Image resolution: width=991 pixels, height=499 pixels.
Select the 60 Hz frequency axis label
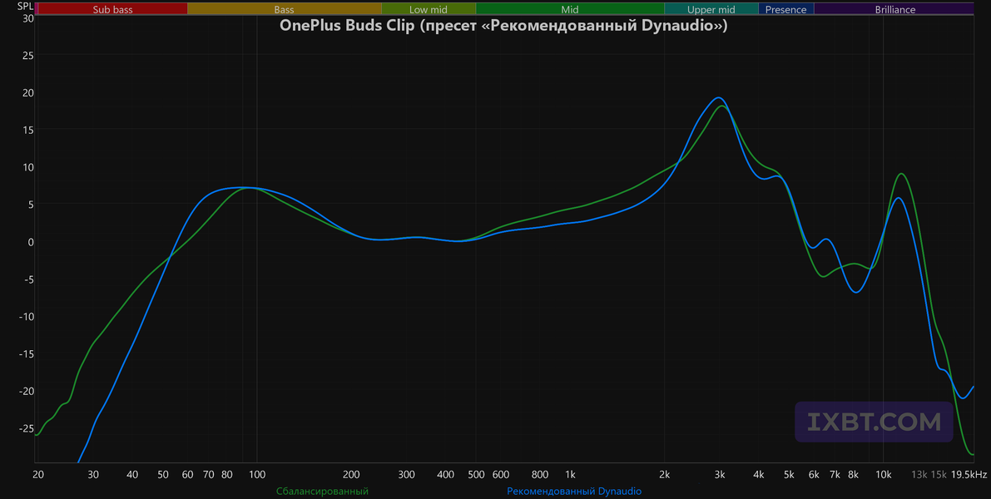(187, 475)
